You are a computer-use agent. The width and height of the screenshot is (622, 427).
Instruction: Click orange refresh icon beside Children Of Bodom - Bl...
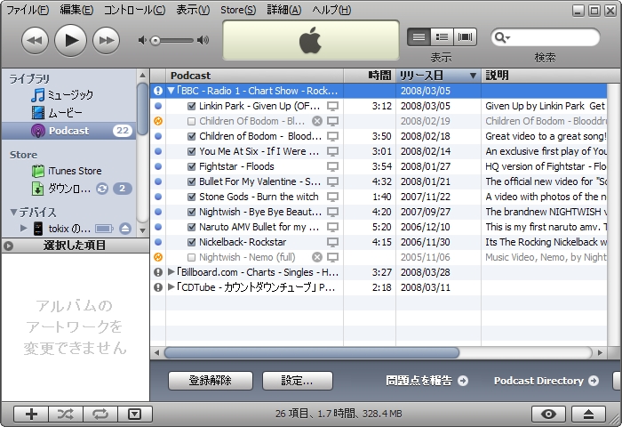click(158, 121)
